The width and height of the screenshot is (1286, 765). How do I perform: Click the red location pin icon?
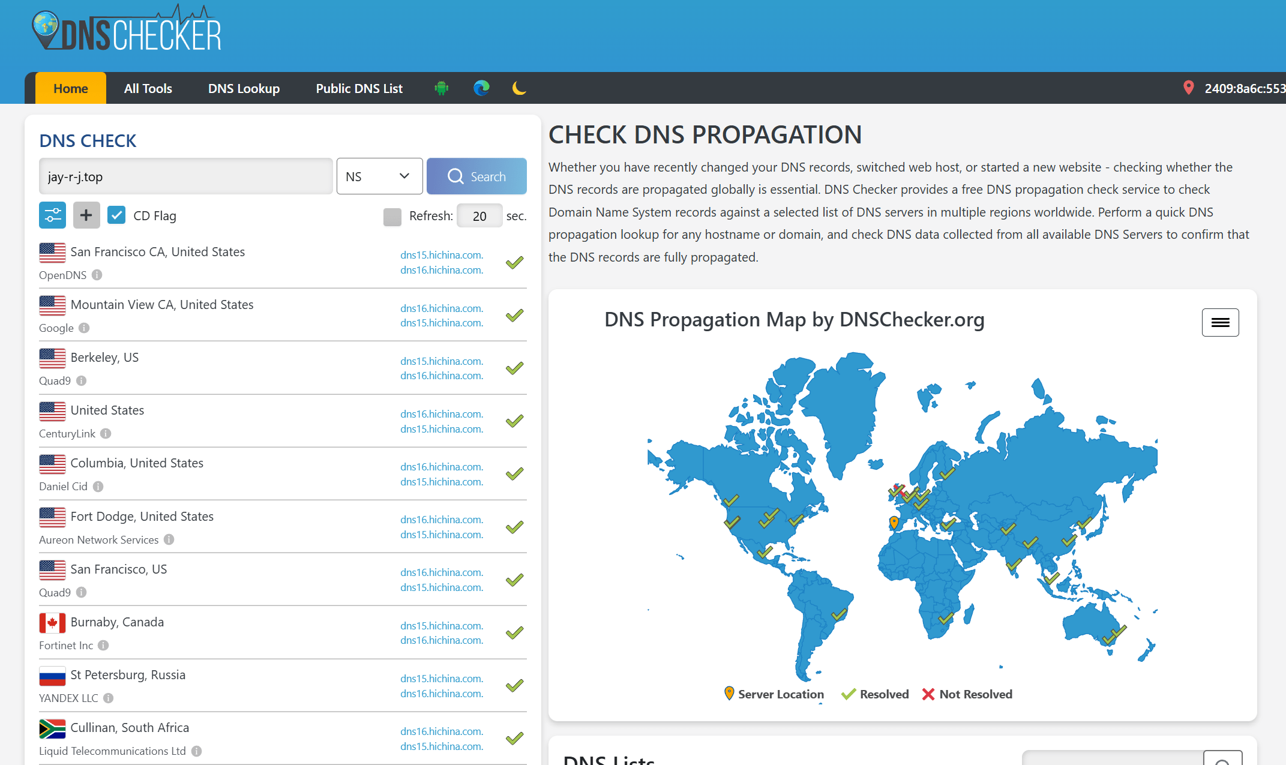tap(1188, 88)
